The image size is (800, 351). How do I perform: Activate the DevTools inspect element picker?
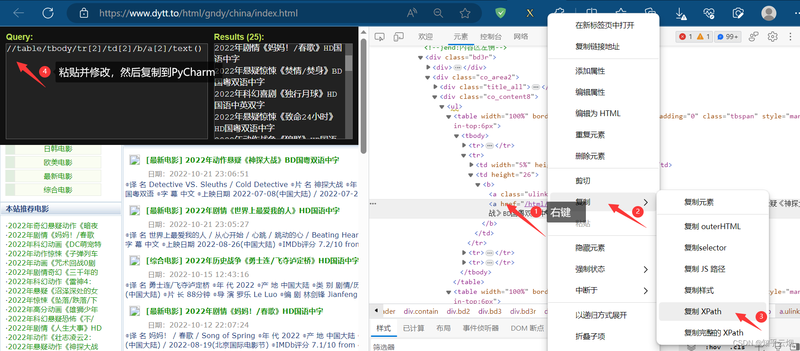pyautogui.click(x=379, y=37)
